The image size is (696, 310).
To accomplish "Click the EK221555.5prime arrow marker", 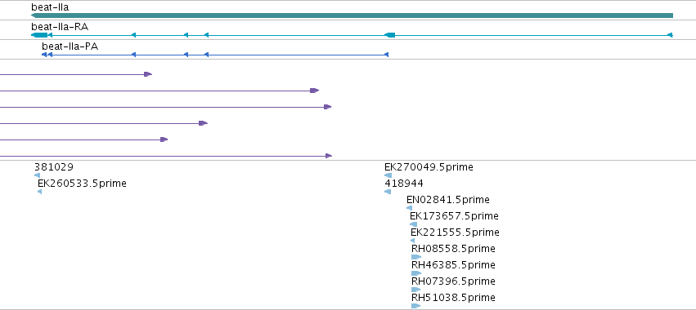I will point(413,241).
